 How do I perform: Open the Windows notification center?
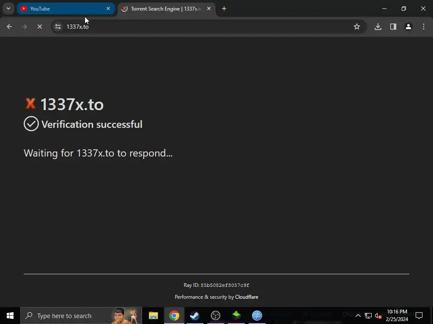419,316
